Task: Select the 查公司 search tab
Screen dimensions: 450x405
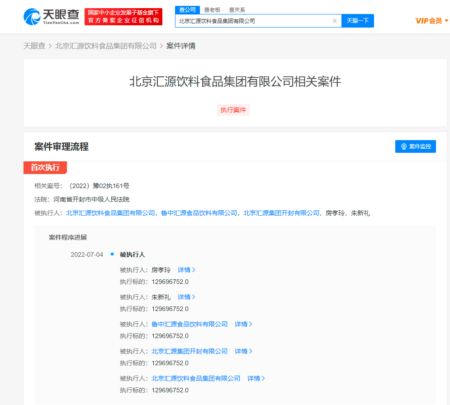Action: pos(187,10)
